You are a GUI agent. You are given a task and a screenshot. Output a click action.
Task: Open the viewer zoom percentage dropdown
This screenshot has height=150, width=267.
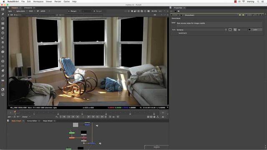154,11
